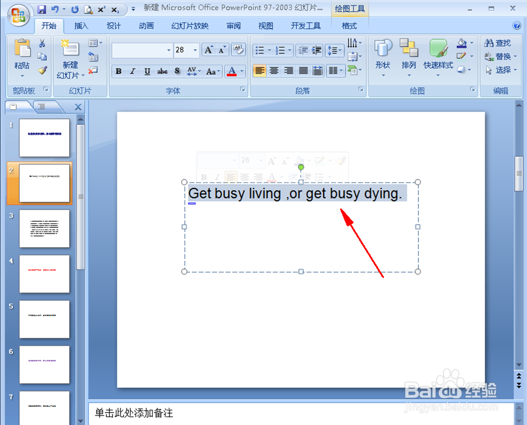The width and height of the screenshot is (527, 425).
Task: Open Change Case dropdown
Action: pyautogui.click(x=213, y=71)
